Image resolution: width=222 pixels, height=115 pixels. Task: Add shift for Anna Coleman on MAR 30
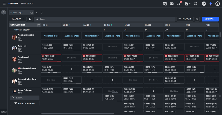tap(153, 91)
